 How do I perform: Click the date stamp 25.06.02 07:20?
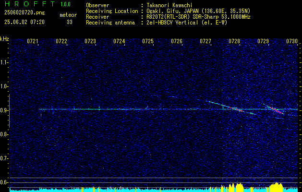click(24, 22)
